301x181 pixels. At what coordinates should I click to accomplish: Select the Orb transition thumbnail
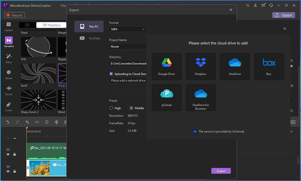(38, 47)
